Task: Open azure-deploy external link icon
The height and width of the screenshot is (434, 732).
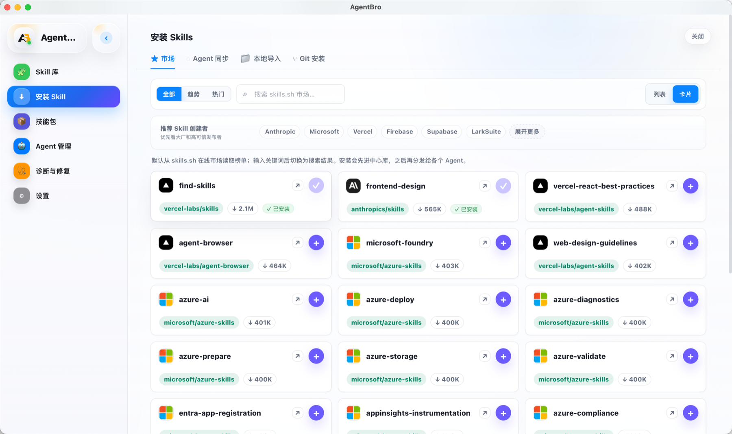Action: pos(485,299)
